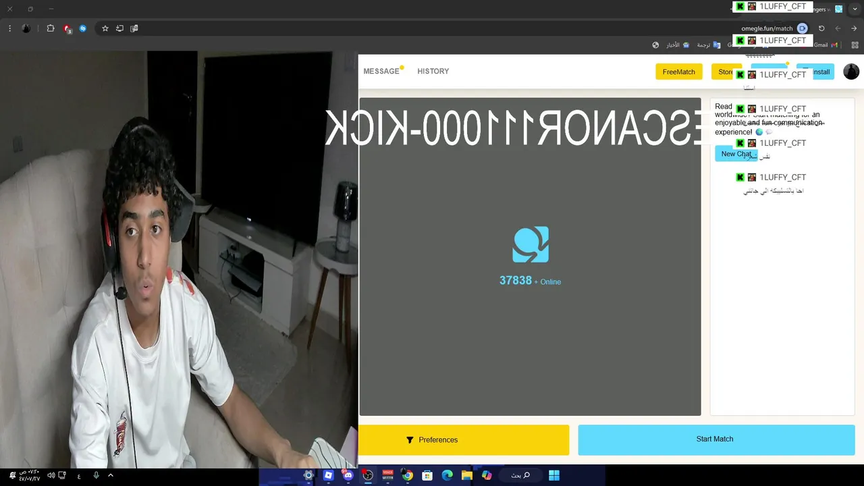Image resolution: width=864 pixels, height=486 pixels.
Task: Click the Omegle logo in the match area
Action: coord(531,244)
